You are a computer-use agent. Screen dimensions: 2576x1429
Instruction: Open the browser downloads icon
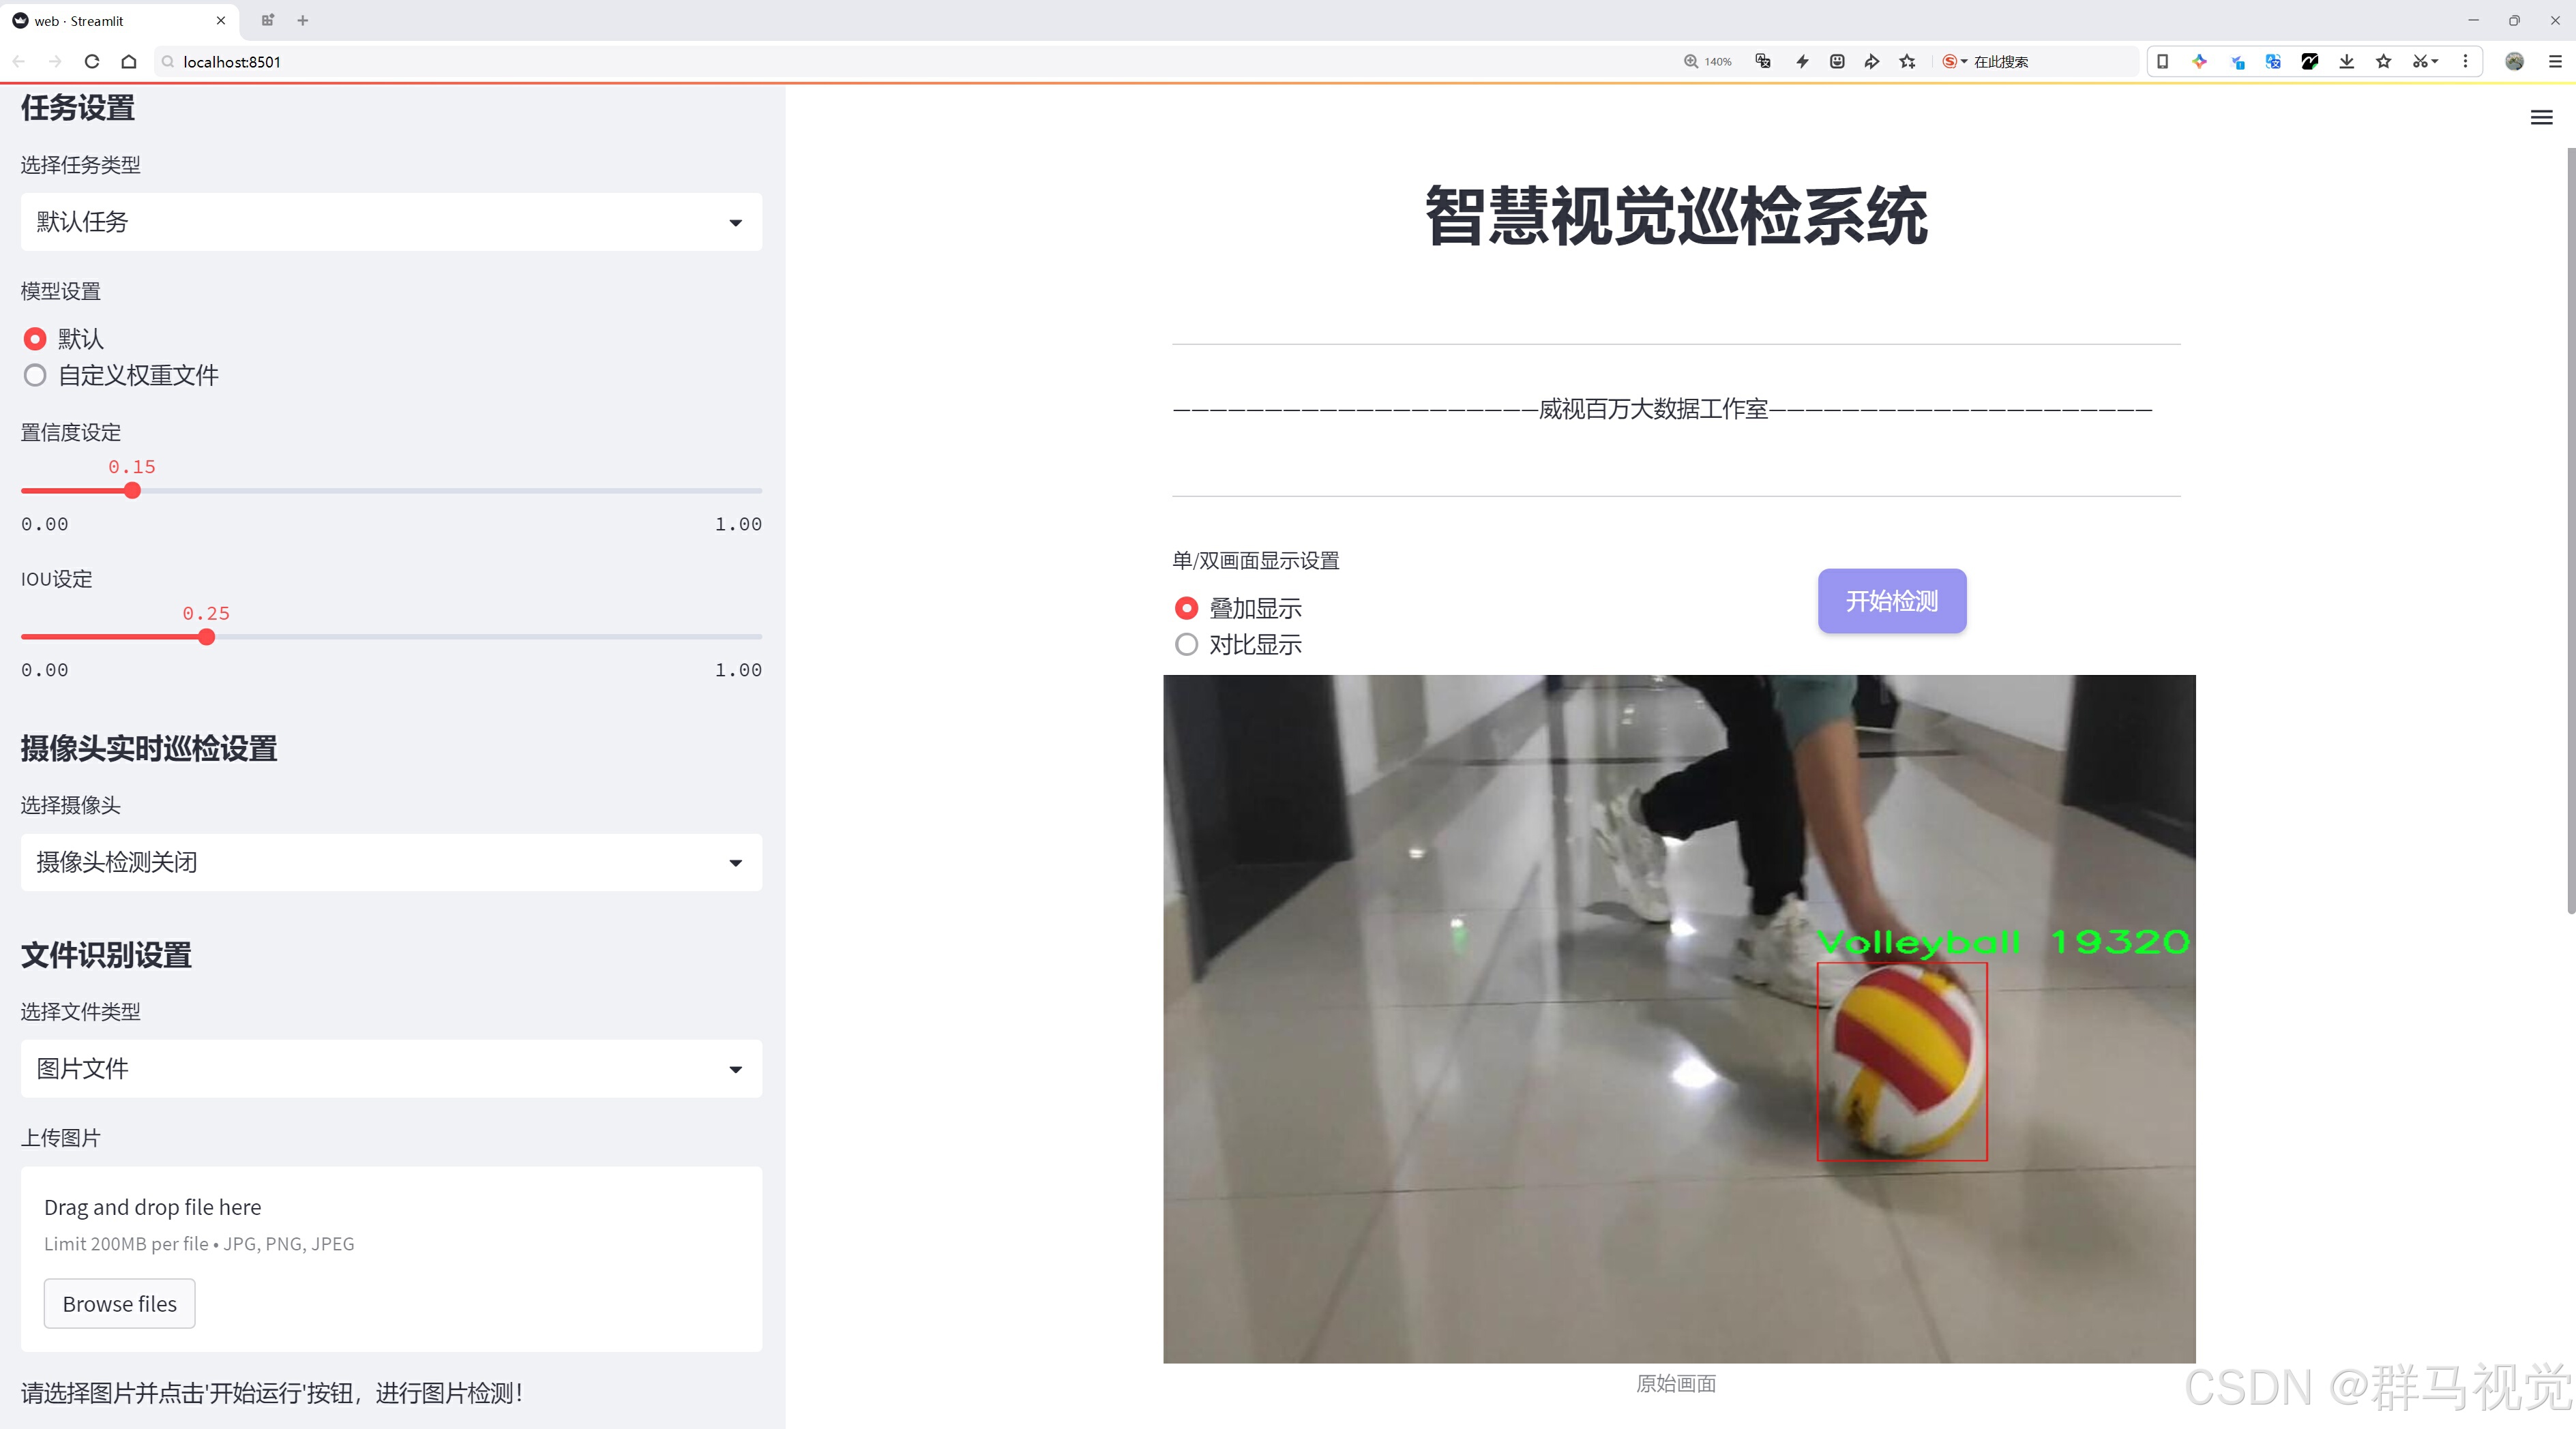(x=2346, y=62)
